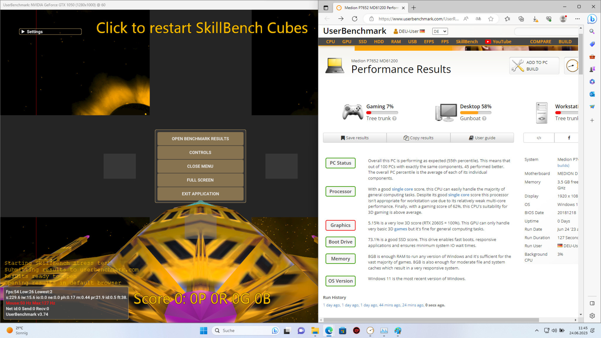
Task: Open browser downloads icon
Action: point(535,19)
